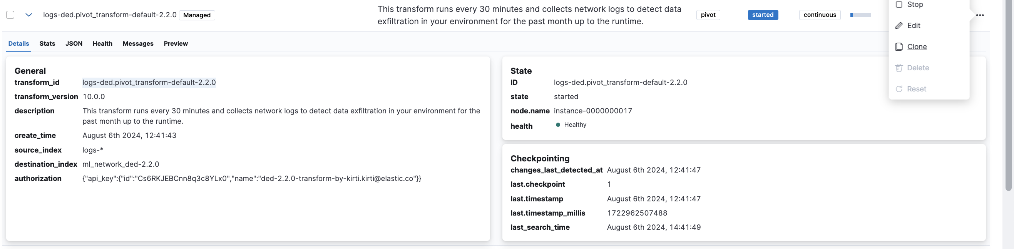Click the Edit pencil icon
The width and height of the screenshot is (1014, 249).
click(x=899, y=26)
